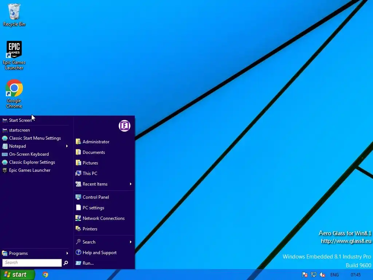Click into the Start menu Search box
The width and height of the screenshot is (373, 280).
pos(32,262)
